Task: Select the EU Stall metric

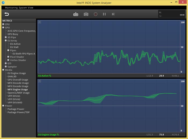Action: coord(14,47)
